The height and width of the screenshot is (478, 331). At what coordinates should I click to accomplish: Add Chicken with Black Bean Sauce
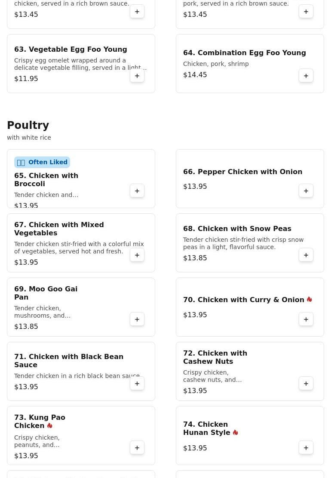(x=137, y=384)
